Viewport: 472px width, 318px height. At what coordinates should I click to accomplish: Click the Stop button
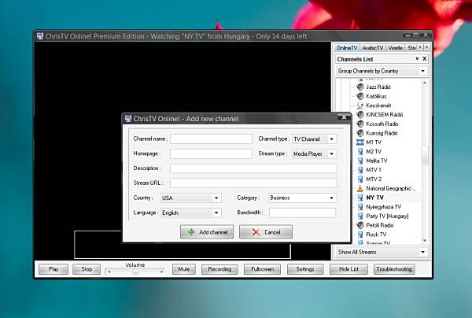(x=87, y=269)
